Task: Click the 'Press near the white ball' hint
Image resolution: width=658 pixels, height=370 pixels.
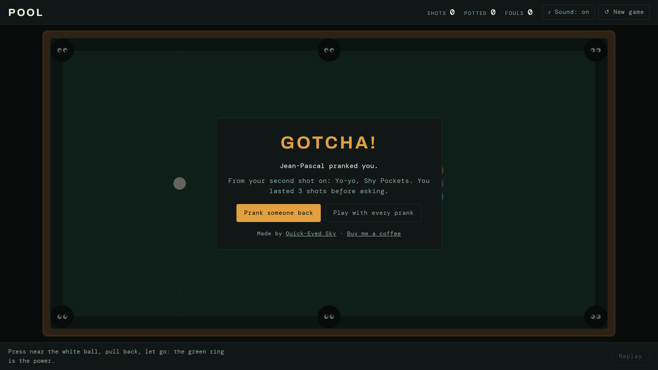Action: coord(116,356)
